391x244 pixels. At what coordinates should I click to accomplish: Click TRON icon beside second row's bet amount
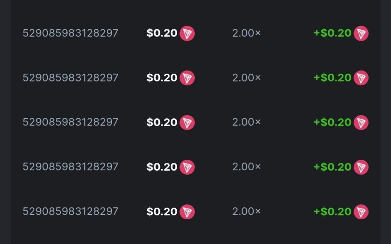tap(187, 78)
